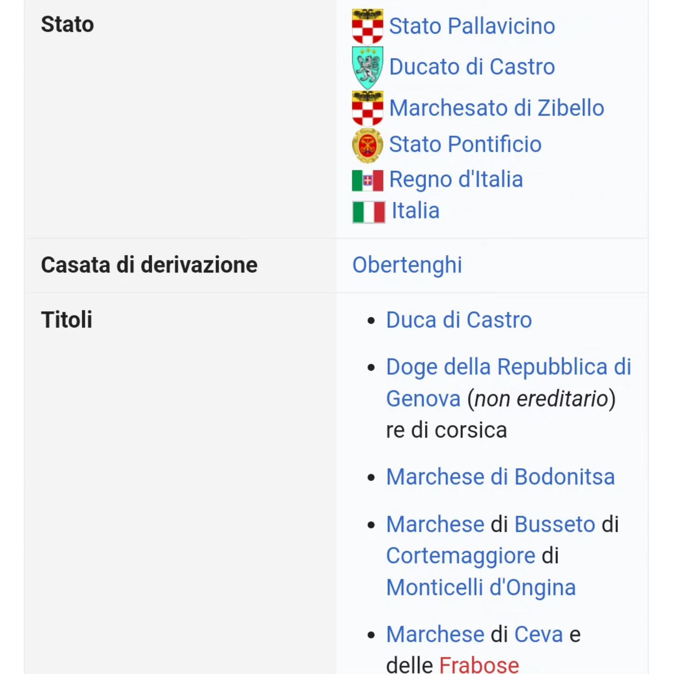The height and width of the screenshot is (674, 674).
Task: Follow the Duca di Castro title link
Action: click(x=459, y=320)
